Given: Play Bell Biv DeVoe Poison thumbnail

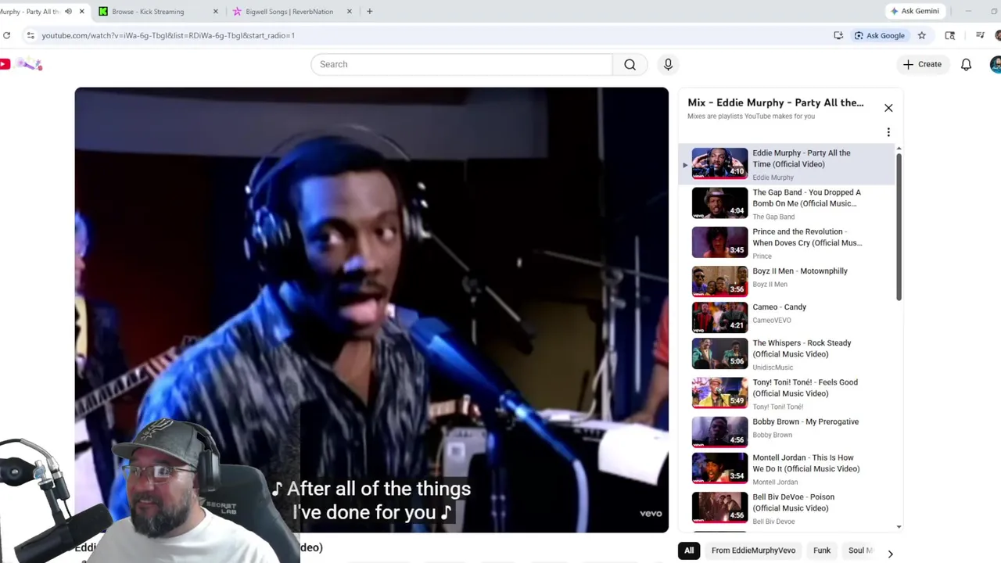Looking at the screenshot, I should (x=719, y=507).
